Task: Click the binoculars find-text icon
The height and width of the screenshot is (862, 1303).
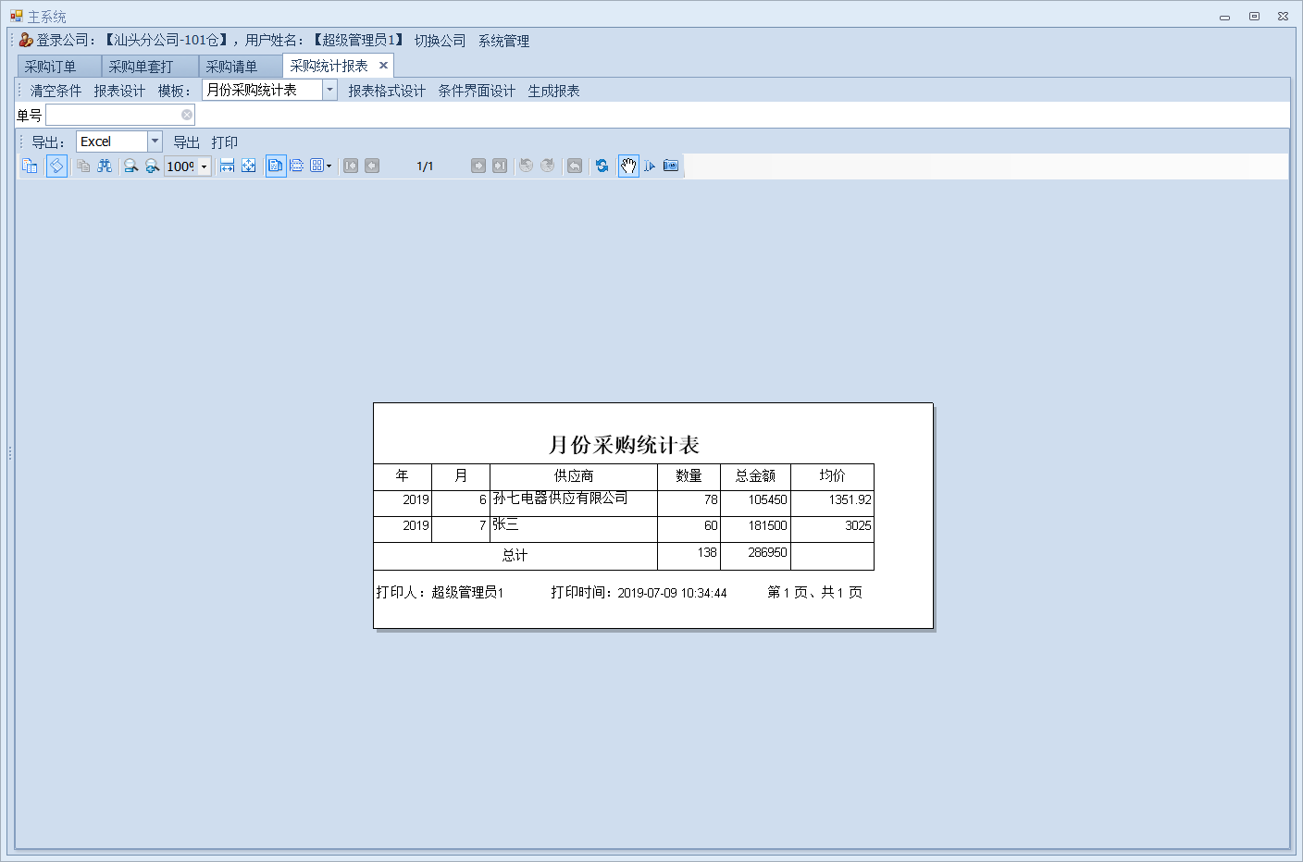Action: point(105,166)
